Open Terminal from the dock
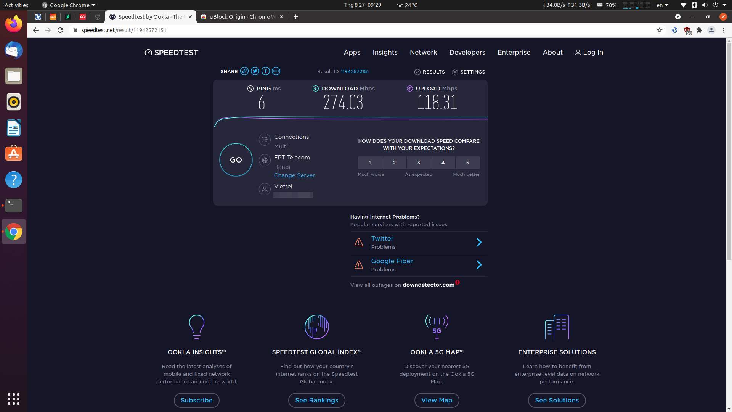Viewport: 732px width, 412px height. click(14, 206)
